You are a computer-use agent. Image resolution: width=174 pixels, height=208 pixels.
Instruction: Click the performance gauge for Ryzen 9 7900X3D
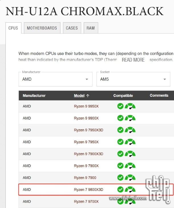coord(130,154)
